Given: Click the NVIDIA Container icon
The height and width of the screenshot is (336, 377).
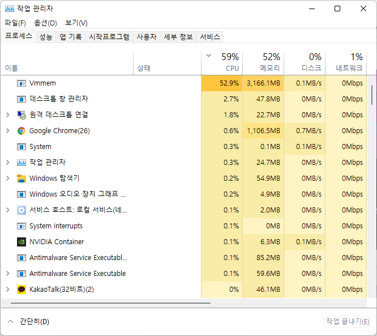Looking at the screenshot, I should click(x=22, y=242).
